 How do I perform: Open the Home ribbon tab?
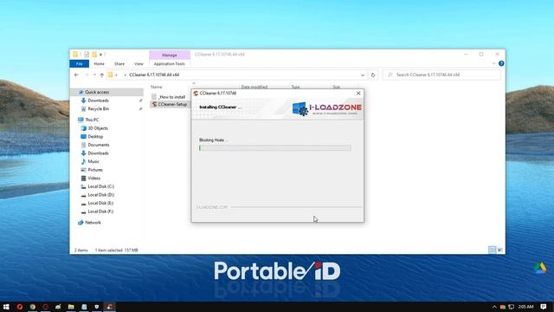click(99, 63)
